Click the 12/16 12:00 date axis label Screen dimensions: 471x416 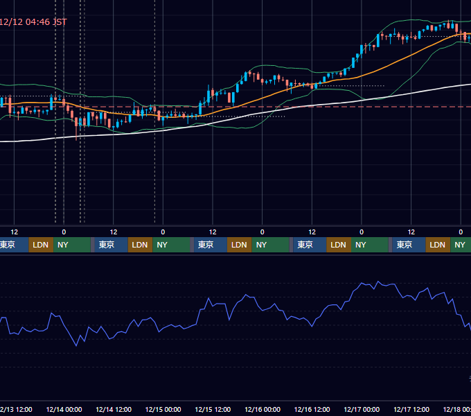312,409
